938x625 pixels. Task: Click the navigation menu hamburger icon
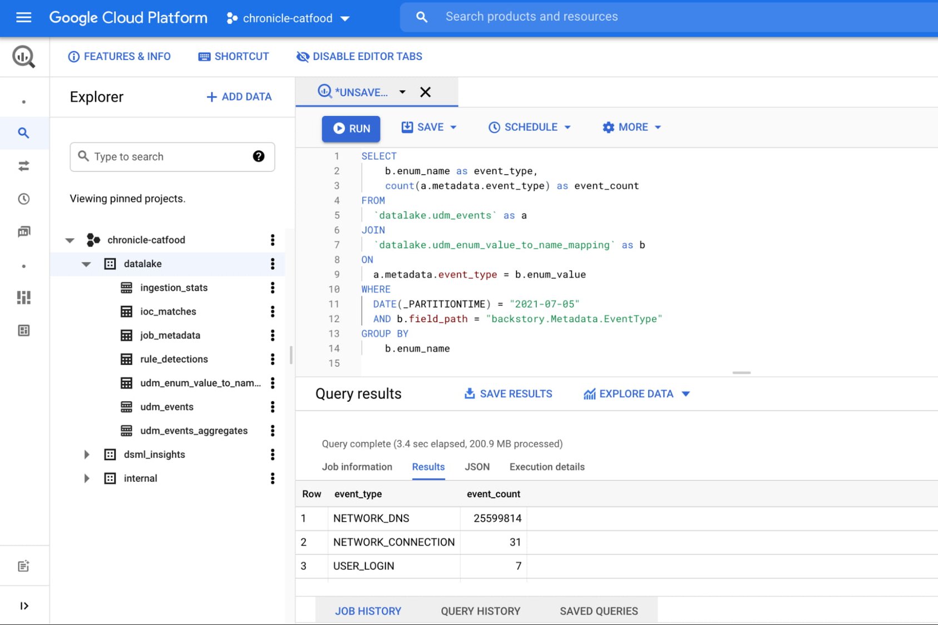click(x=23, y=17)
